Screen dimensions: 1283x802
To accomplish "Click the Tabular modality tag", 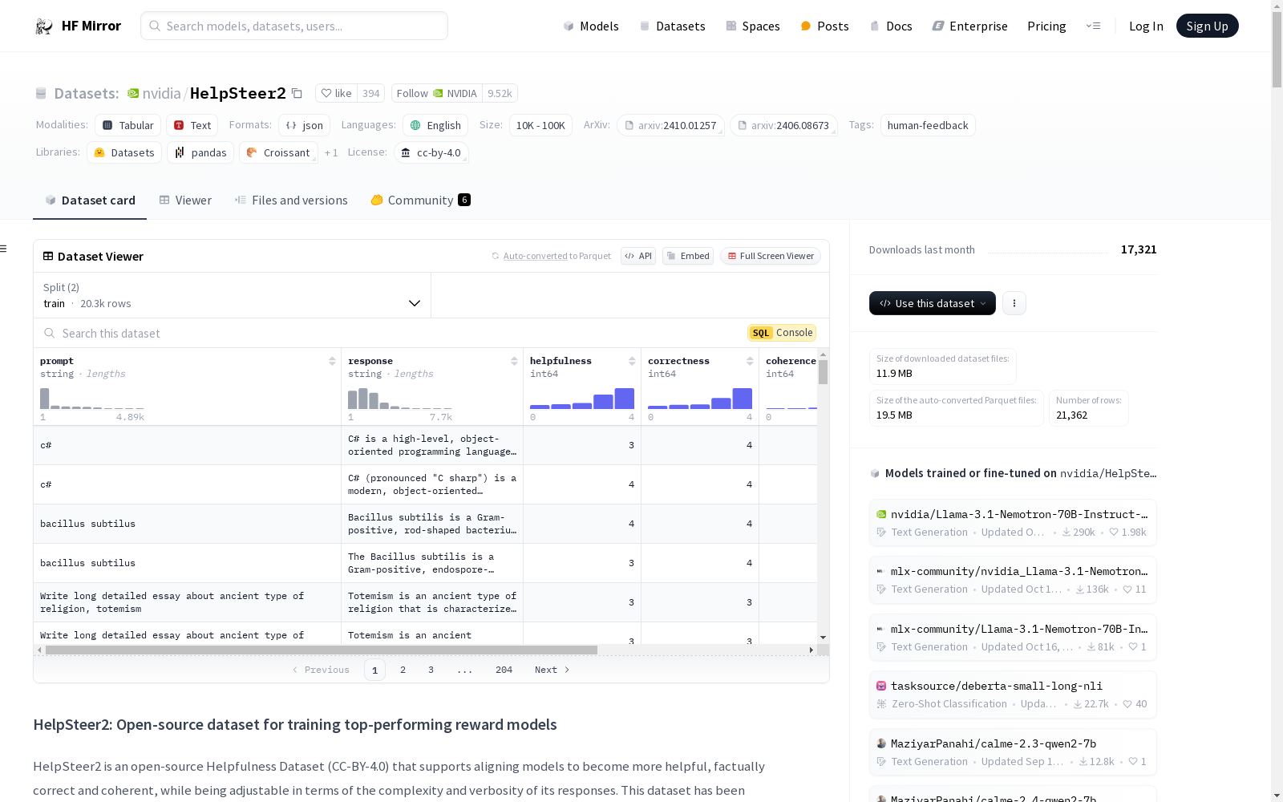I will click(128, 125).
